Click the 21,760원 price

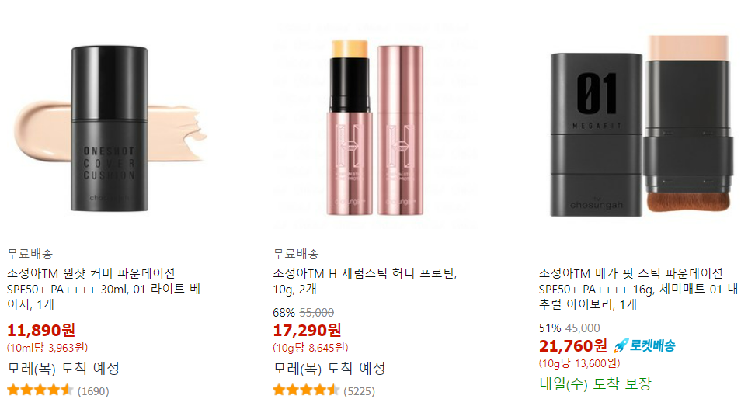573,345
